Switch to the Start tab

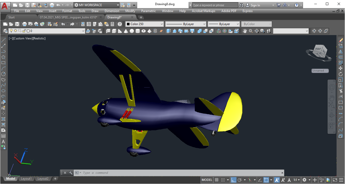click(x=12, y=17)
